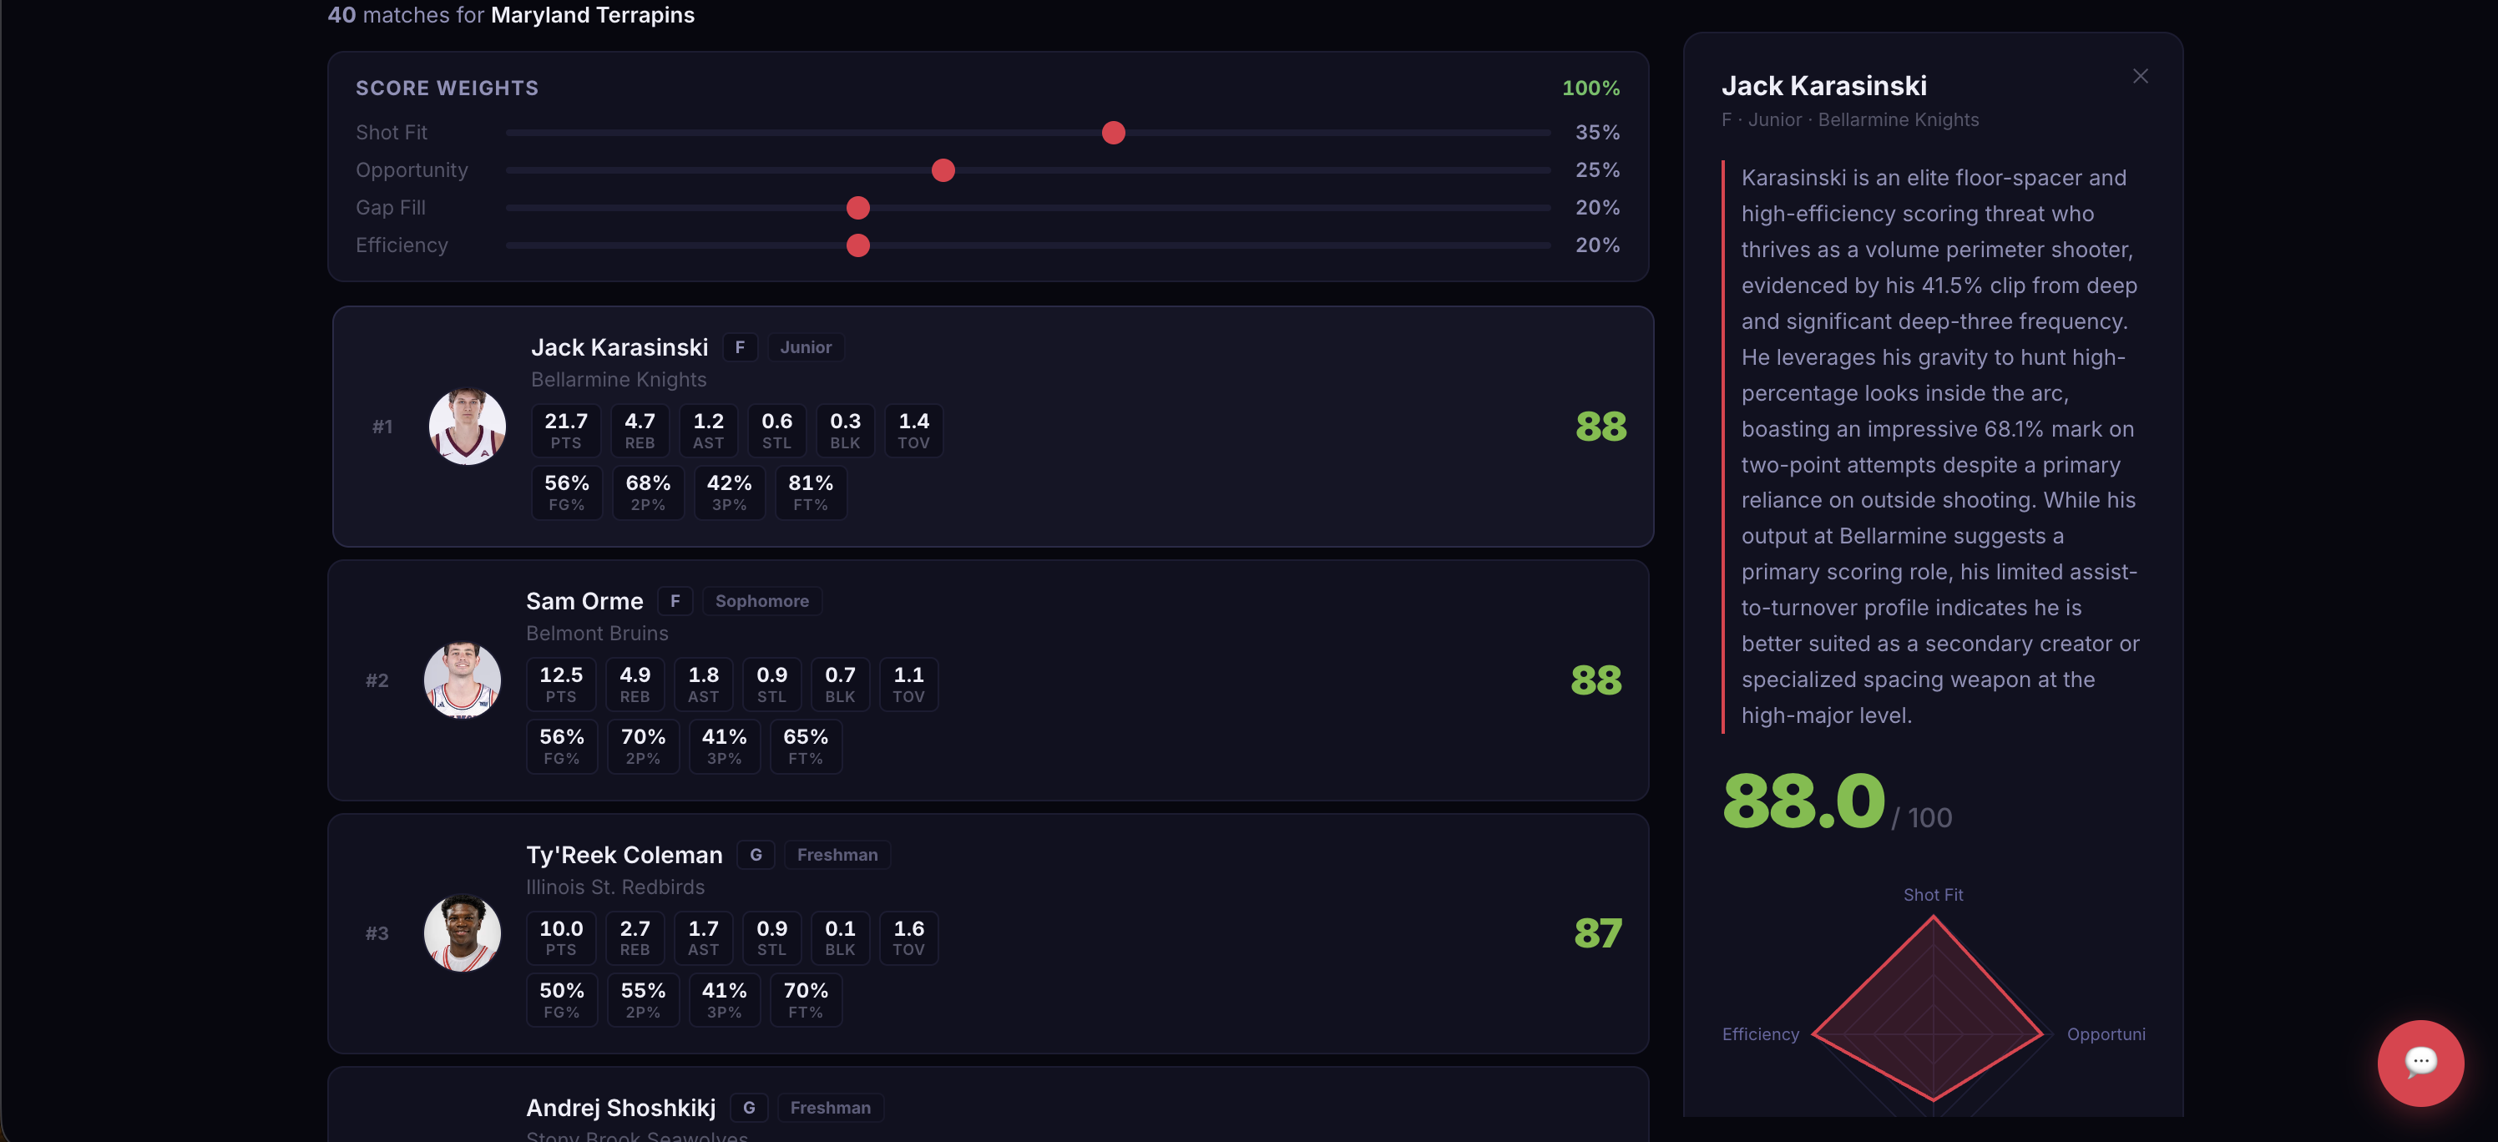
Task: Click the Shot Fit radar chart label
Action: [x=1932, y=895]
